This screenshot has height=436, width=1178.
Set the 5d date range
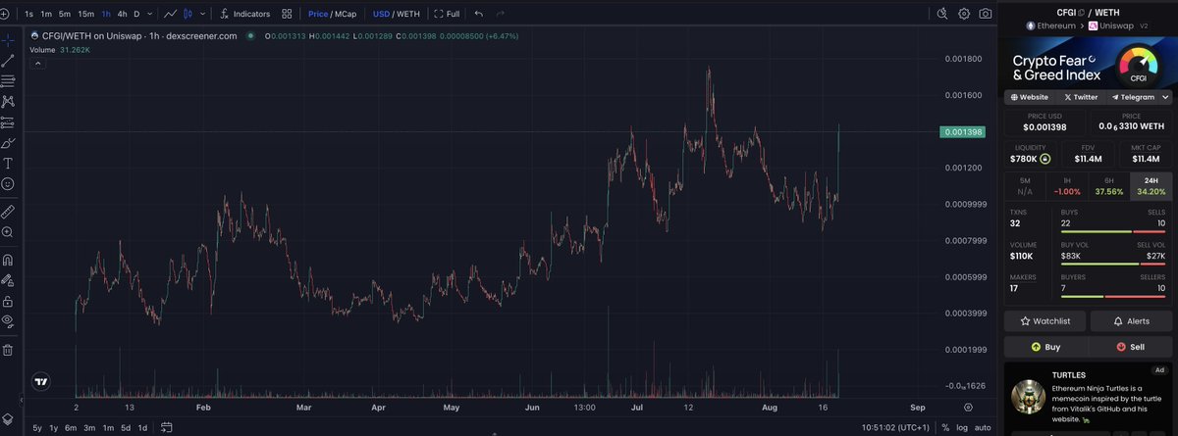(x=126, y=427)
